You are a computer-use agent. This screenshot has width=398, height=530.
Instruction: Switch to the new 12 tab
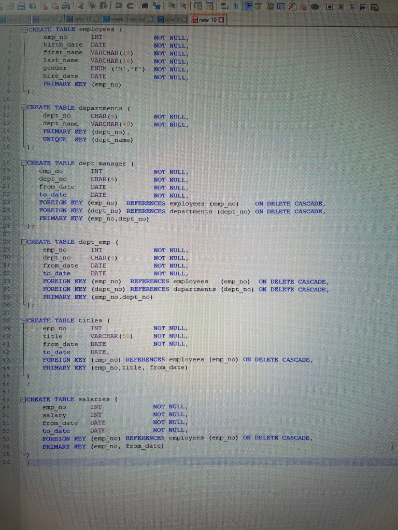(x=81, y=19)
